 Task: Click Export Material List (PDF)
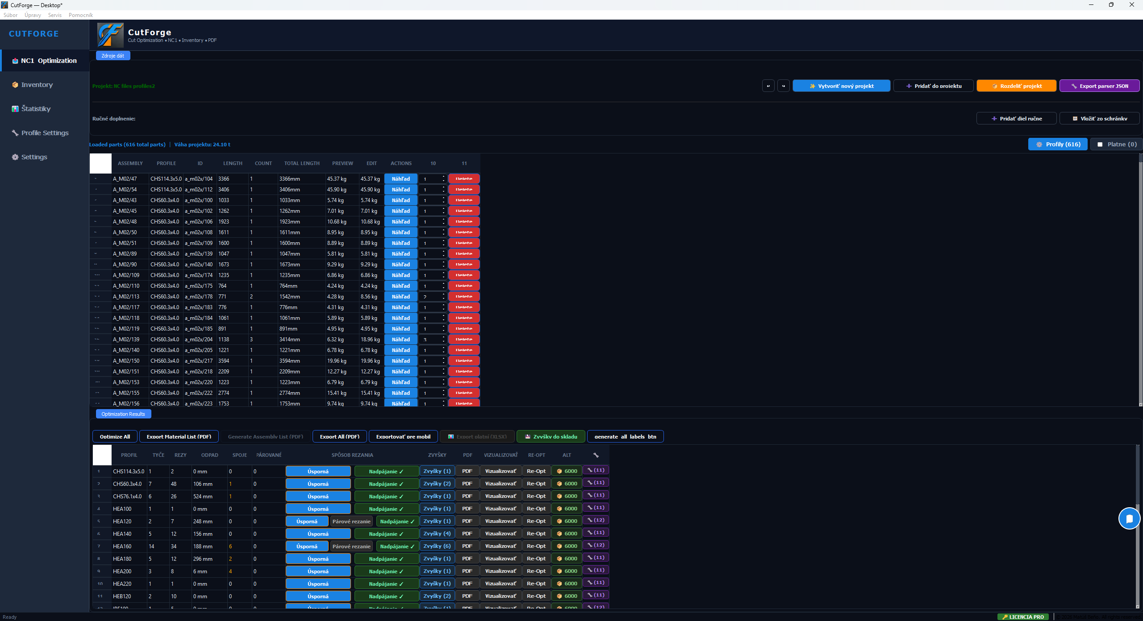(179, 437)
